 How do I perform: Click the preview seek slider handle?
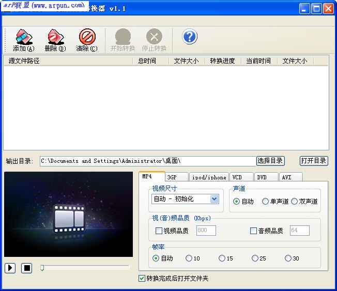point(42,268)
